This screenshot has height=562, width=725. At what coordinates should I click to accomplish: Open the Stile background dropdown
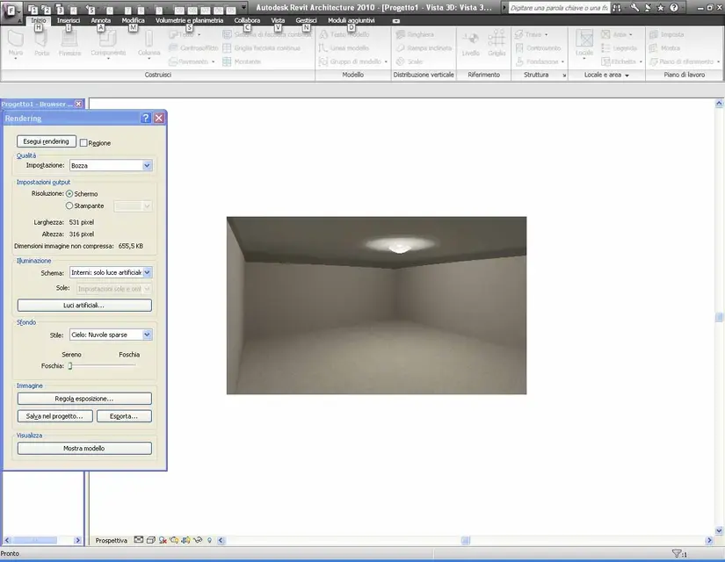coord(111,335)
